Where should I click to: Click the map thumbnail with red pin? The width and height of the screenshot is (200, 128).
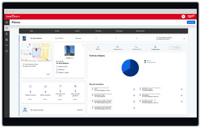[x=36, y=52]
